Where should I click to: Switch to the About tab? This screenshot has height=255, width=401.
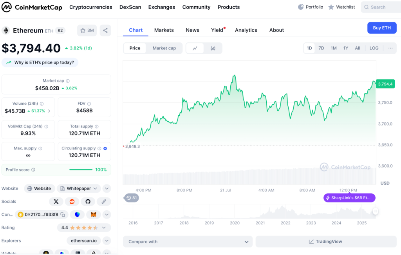tap(276, 30)
